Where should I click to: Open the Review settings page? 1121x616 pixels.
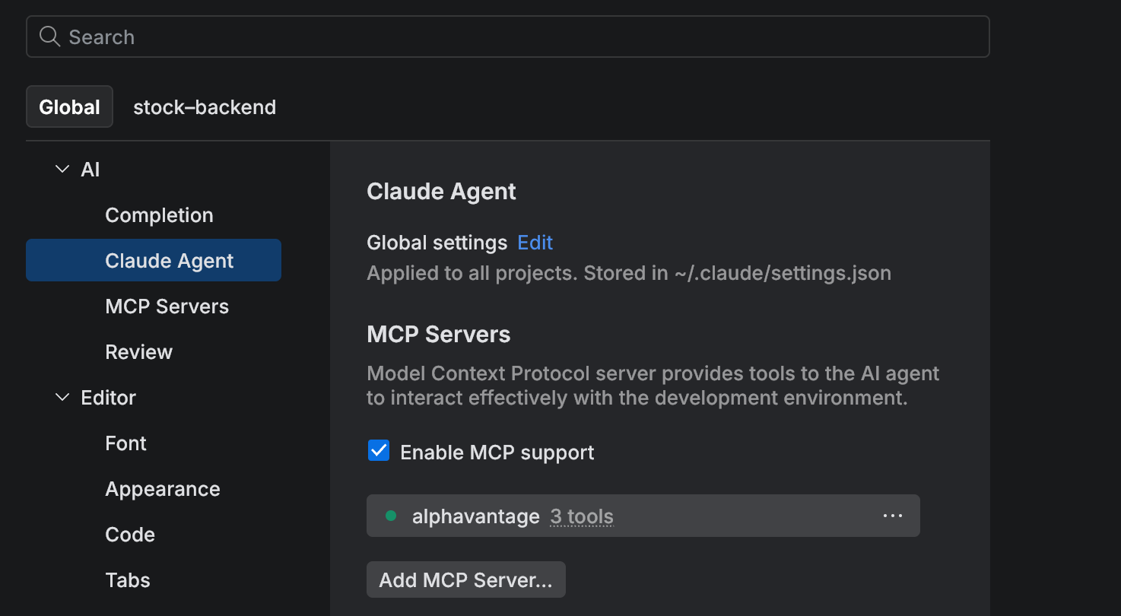tap(138, 352)
